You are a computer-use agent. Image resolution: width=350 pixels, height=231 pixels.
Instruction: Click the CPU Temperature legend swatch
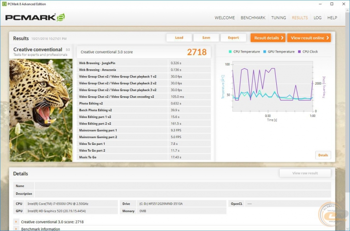click(x=230, y=51)
